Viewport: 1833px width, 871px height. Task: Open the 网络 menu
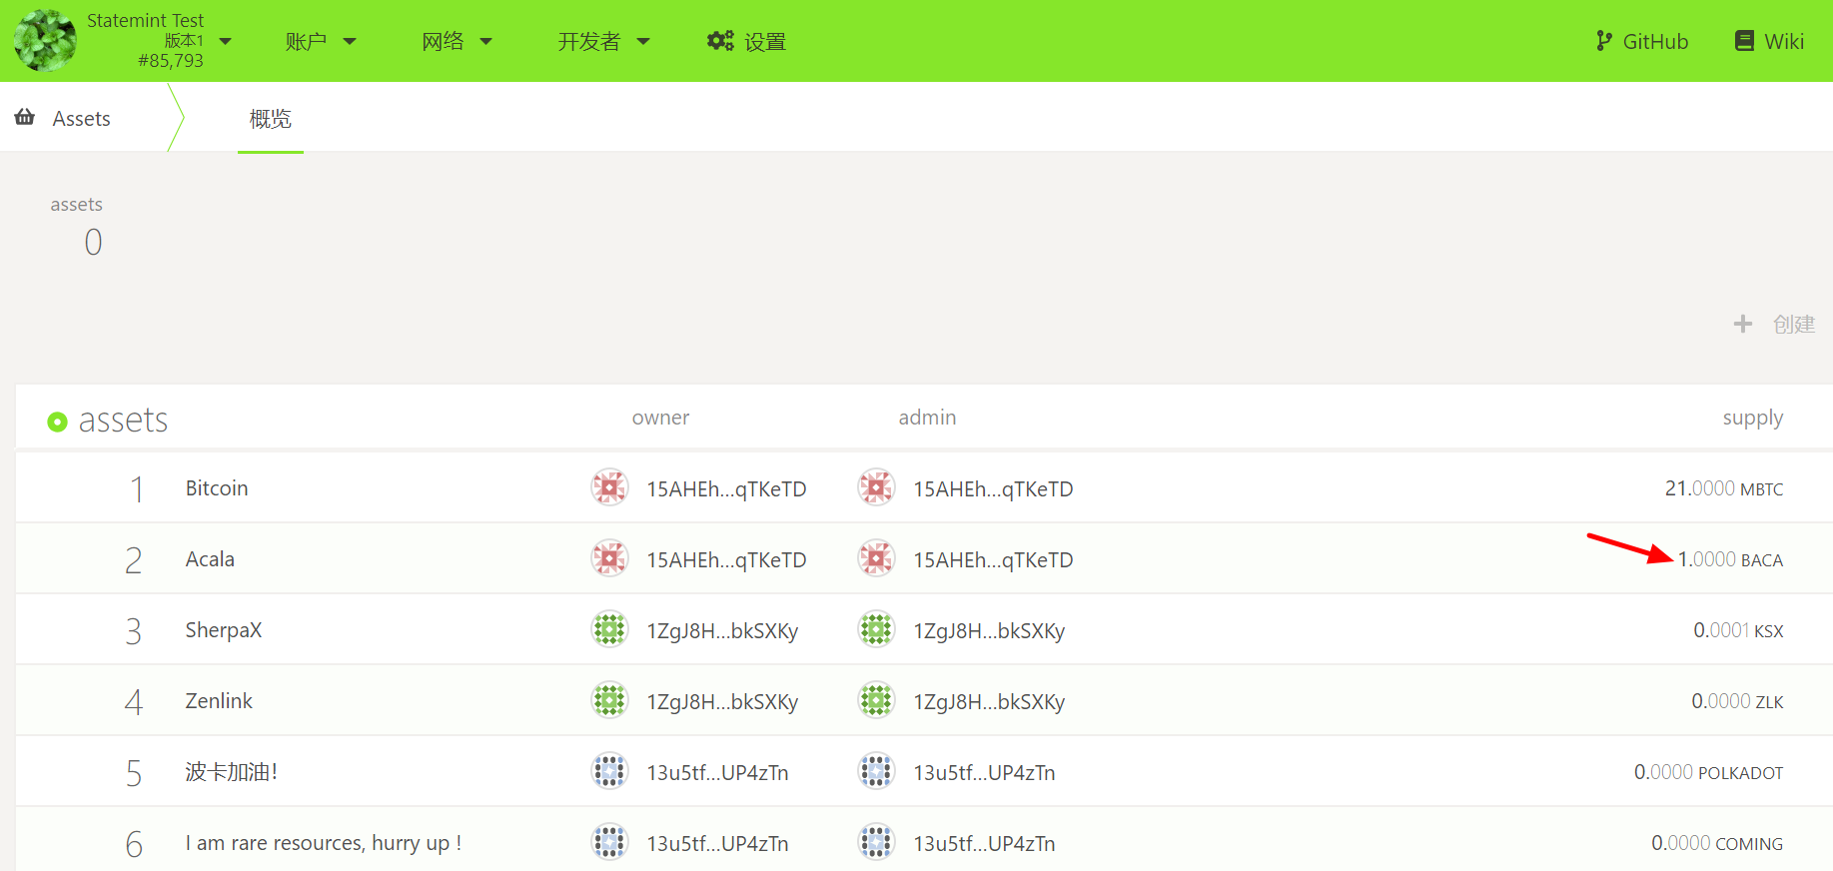point(443,41)
